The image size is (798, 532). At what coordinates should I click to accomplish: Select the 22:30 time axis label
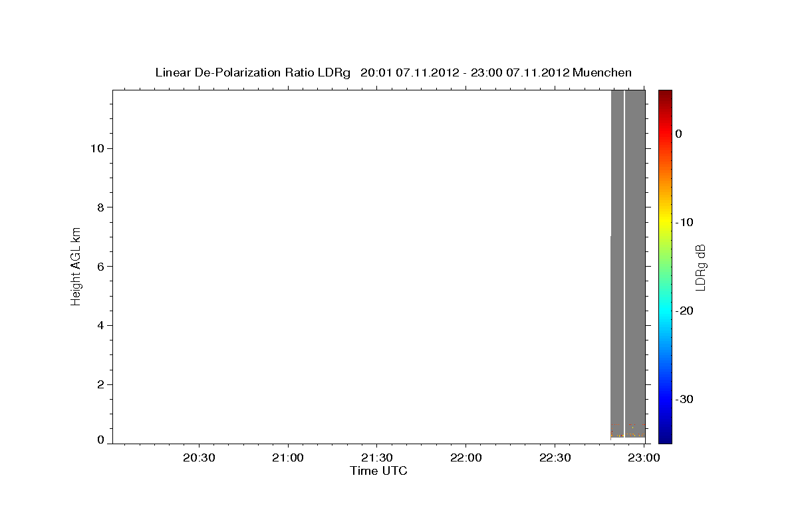[555, 458]
